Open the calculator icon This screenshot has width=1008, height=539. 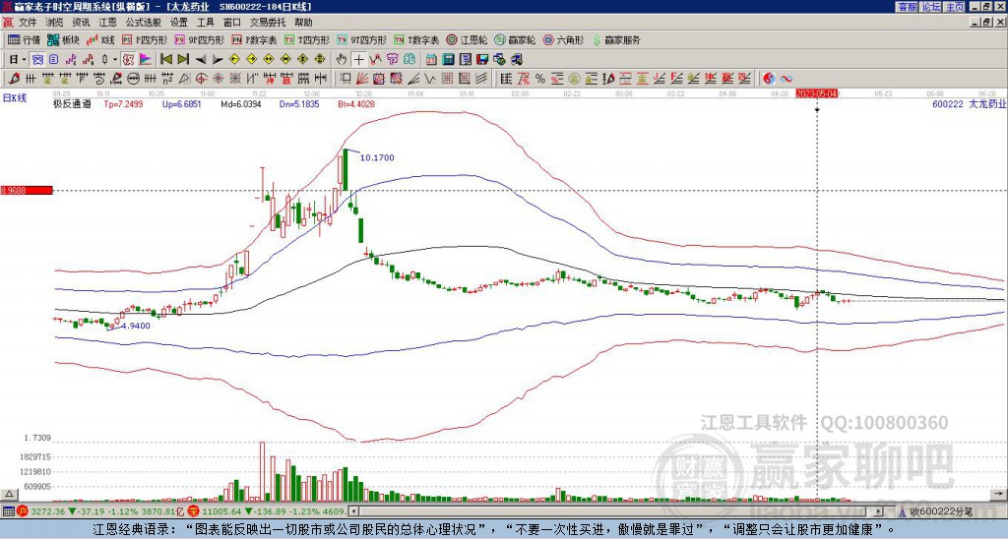[448, 60]
